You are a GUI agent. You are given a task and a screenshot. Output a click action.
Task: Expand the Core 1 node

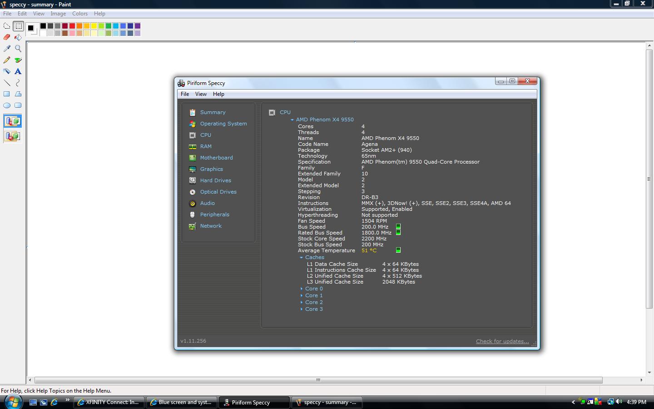point(301,295)
